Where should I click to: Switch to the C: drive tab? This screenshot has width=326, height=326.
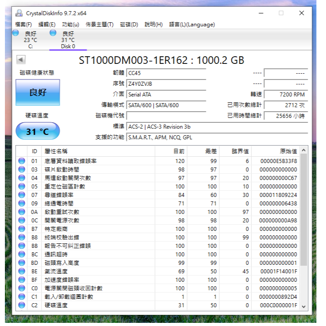(x=30, y=40)
